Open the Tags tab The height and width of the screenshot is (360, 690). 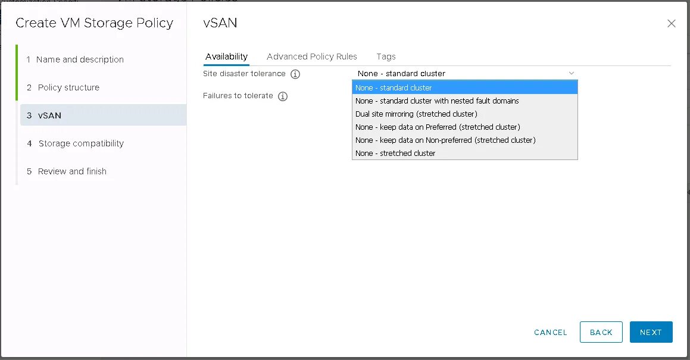[x=386, y=57]
